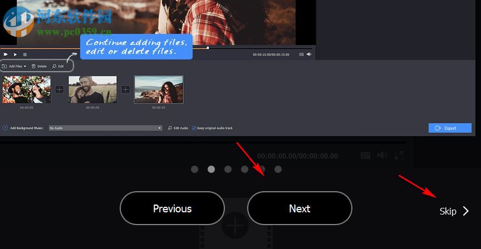Click the preview seek slider handle
The height and width of the screenshot is (249, 481).
pyautogui.click(x=208, y=47)
